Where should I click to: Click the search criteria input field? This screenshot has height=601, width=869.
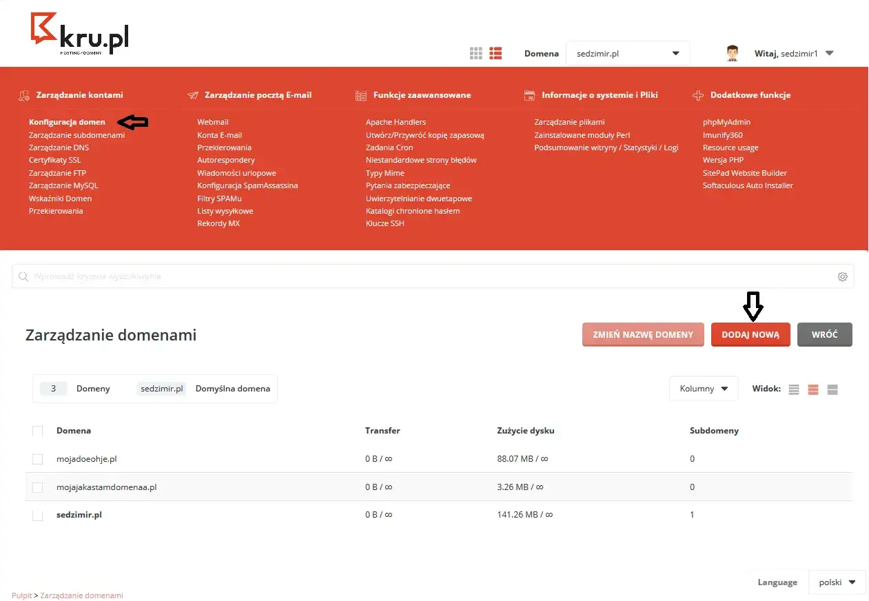(x=276, y=276)
